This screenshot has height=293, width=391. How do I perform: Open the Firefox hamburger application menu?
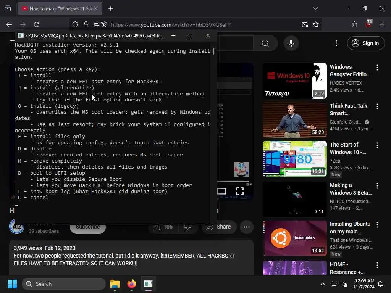(381, 24)
